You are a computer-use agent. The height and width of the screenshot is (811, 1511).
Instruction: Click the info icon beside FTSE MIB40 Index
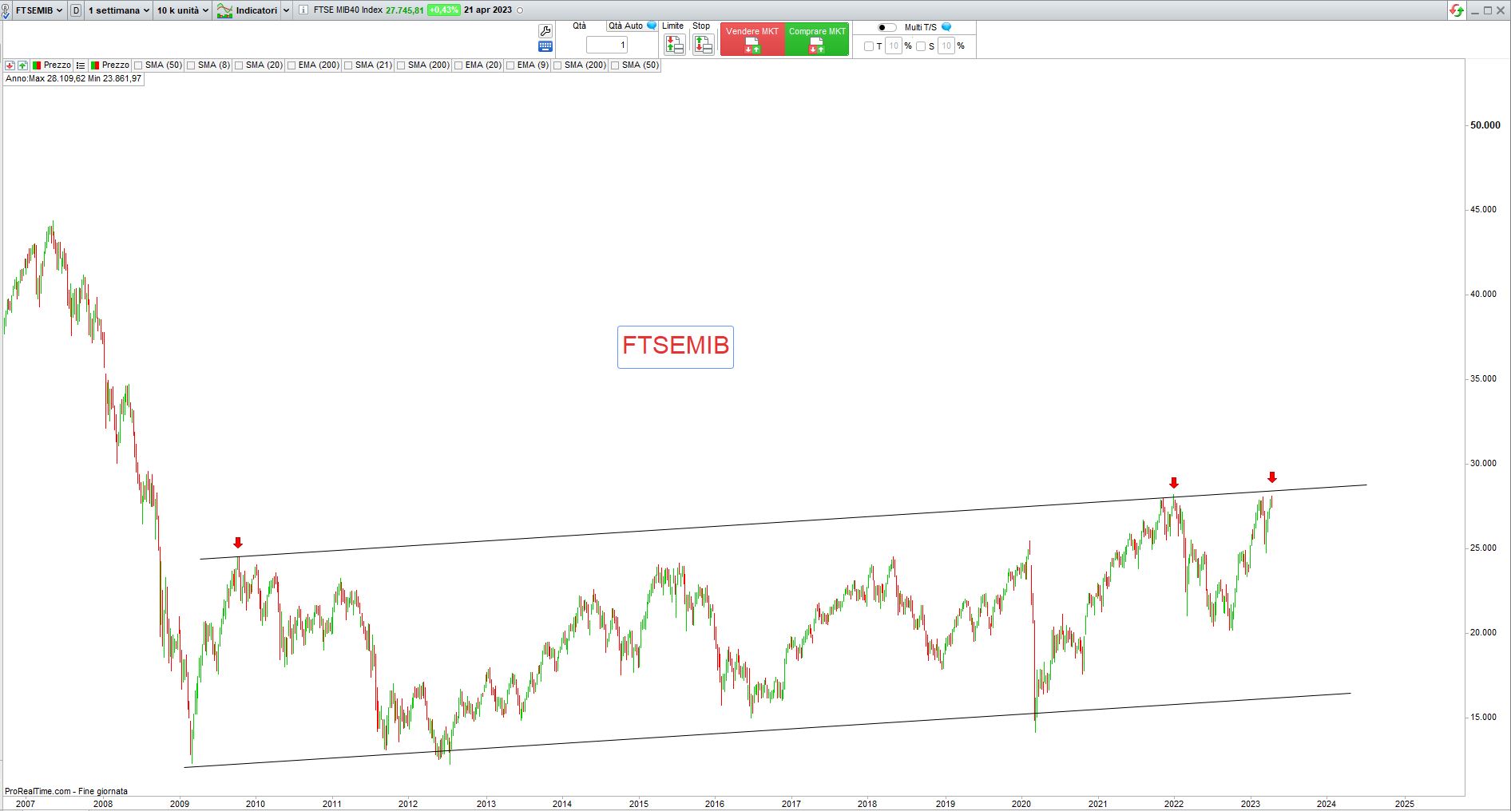pos(303,10)
